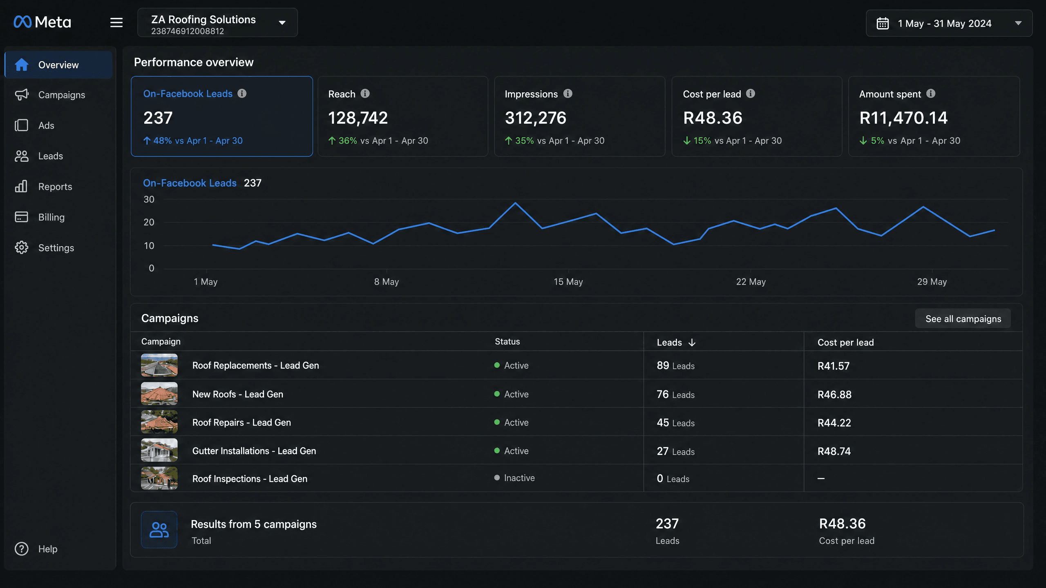This screenshot has height=588, width=1046.
Task: Click the Billing card icon
Action: coord(21,217)
